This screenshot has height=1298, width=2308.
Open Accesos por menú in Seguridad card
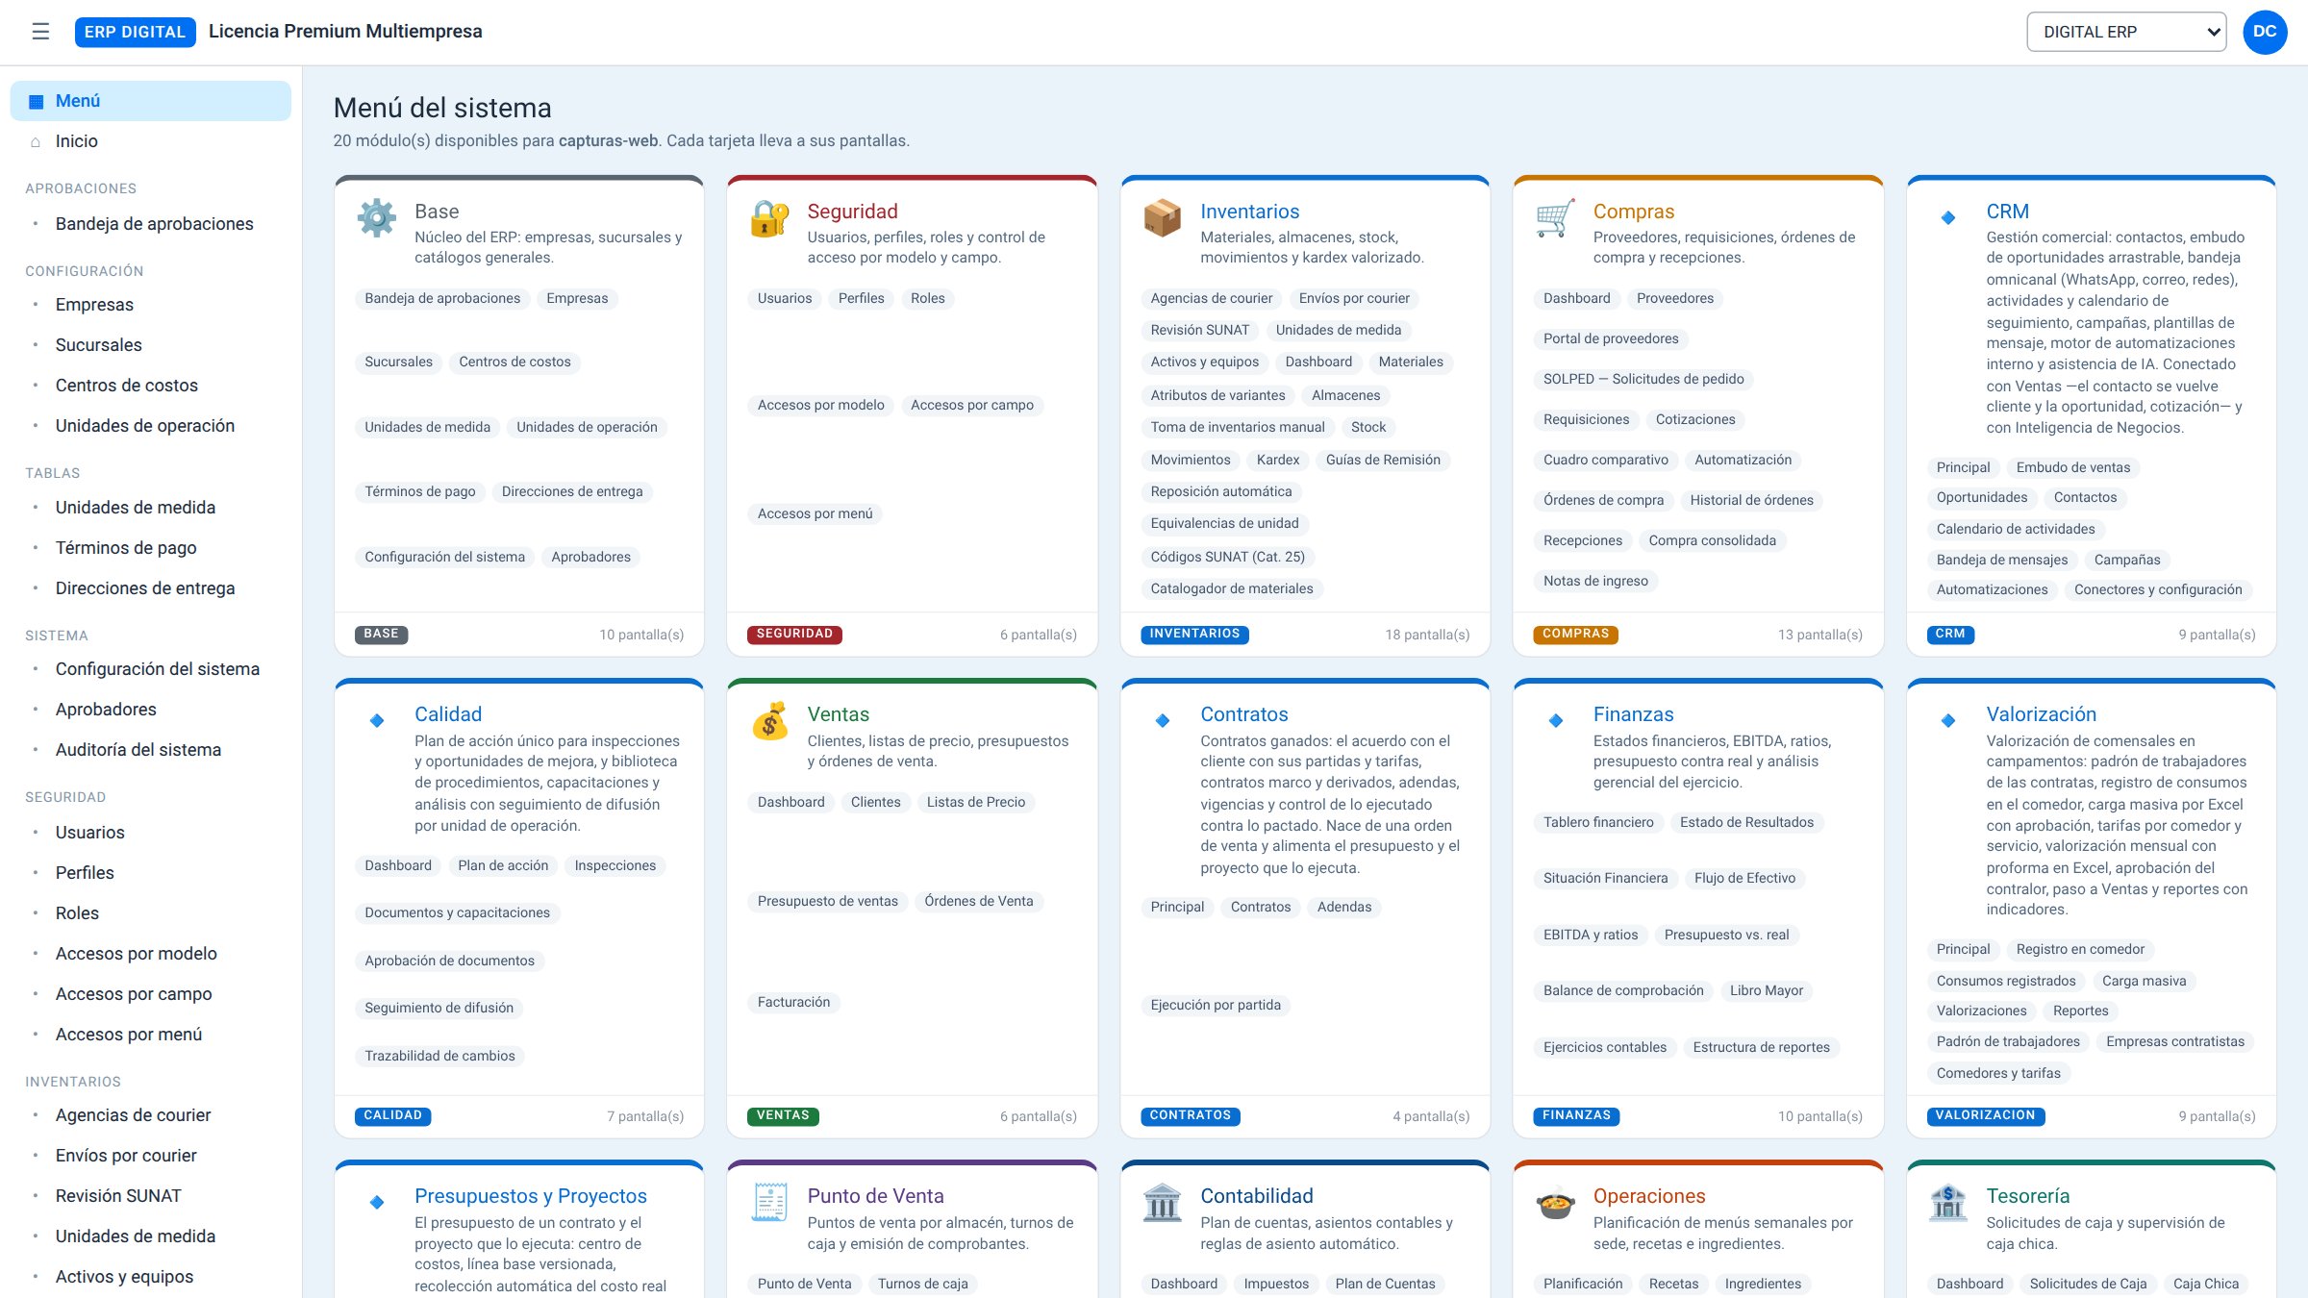pos(815,513)
